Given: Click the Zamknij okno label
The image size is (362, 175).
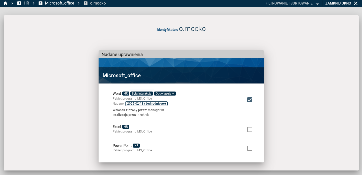Looking at the screenshot, I should point(338,3).
